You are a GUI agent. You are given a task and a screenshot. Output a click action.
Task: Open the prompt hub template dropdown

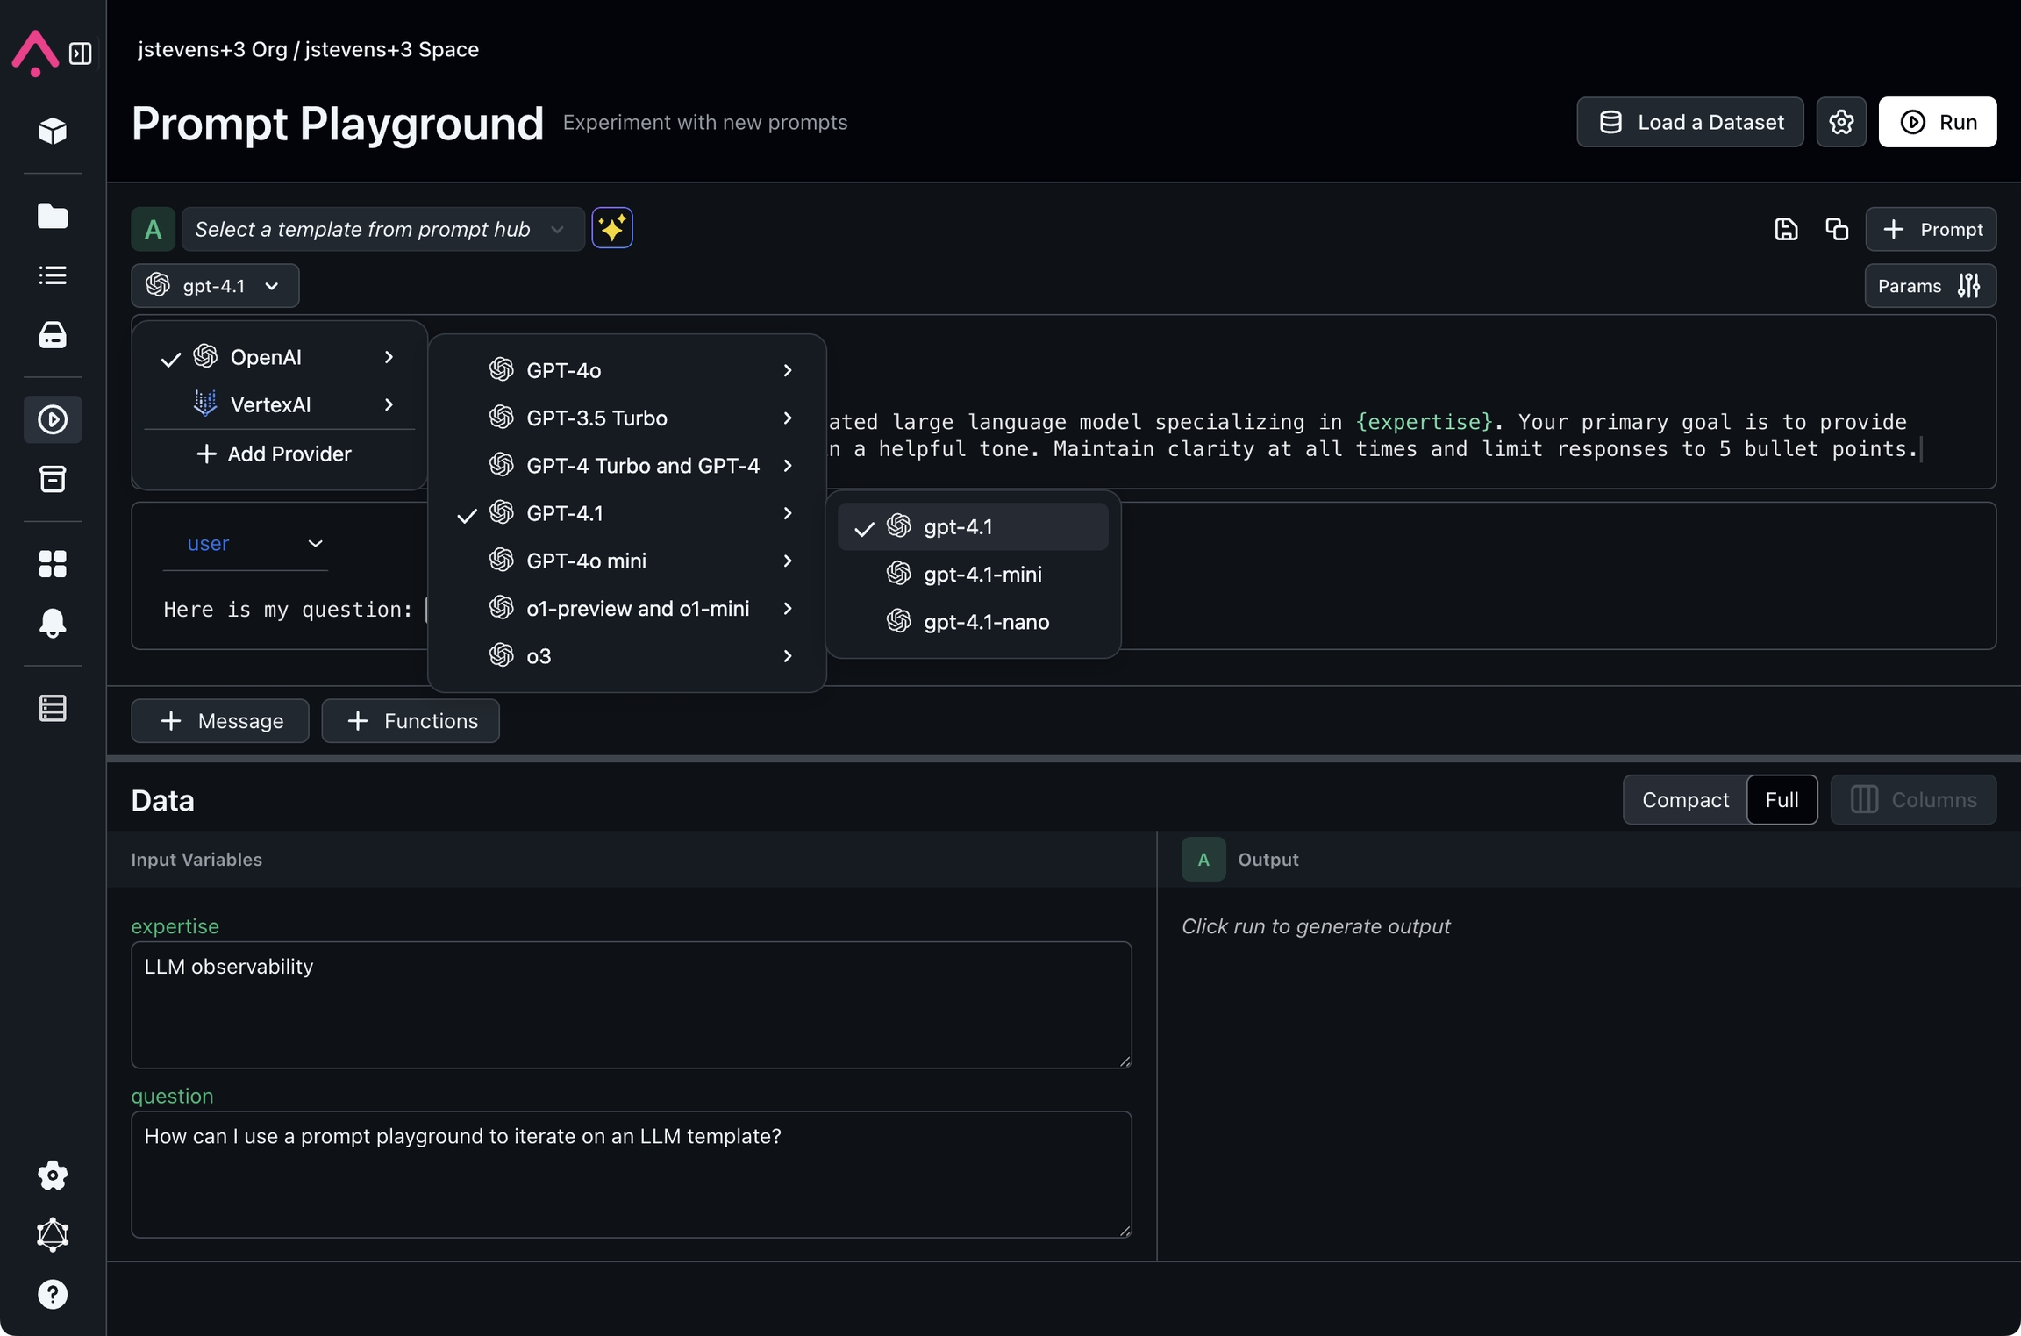[382, 230]
